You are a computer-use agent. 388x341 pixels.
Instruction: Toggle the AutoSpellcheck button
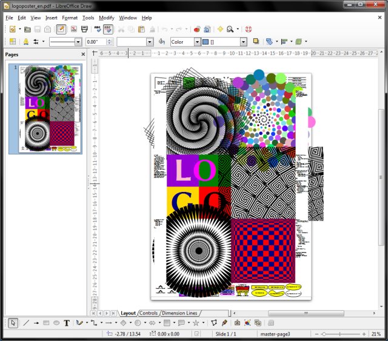(x=108, y=29)
